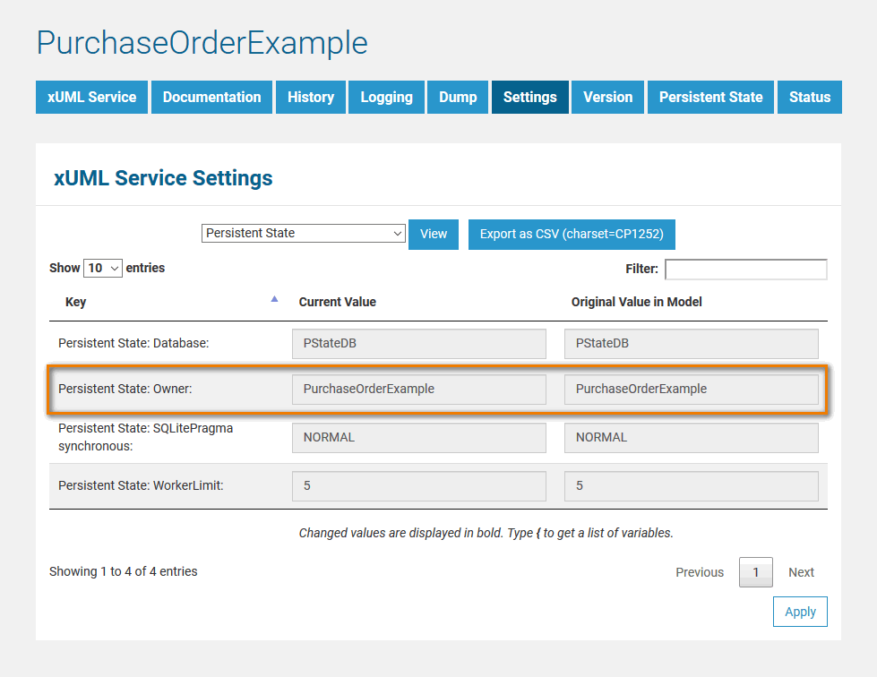Switch to the Settings tab
Screen dimensions: 877x677
[x=529, y=97]
